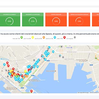Screen dimensions: 99x99
Task: Open the Google map terms link
Action: pyautogui.click(x=94, y=93)
